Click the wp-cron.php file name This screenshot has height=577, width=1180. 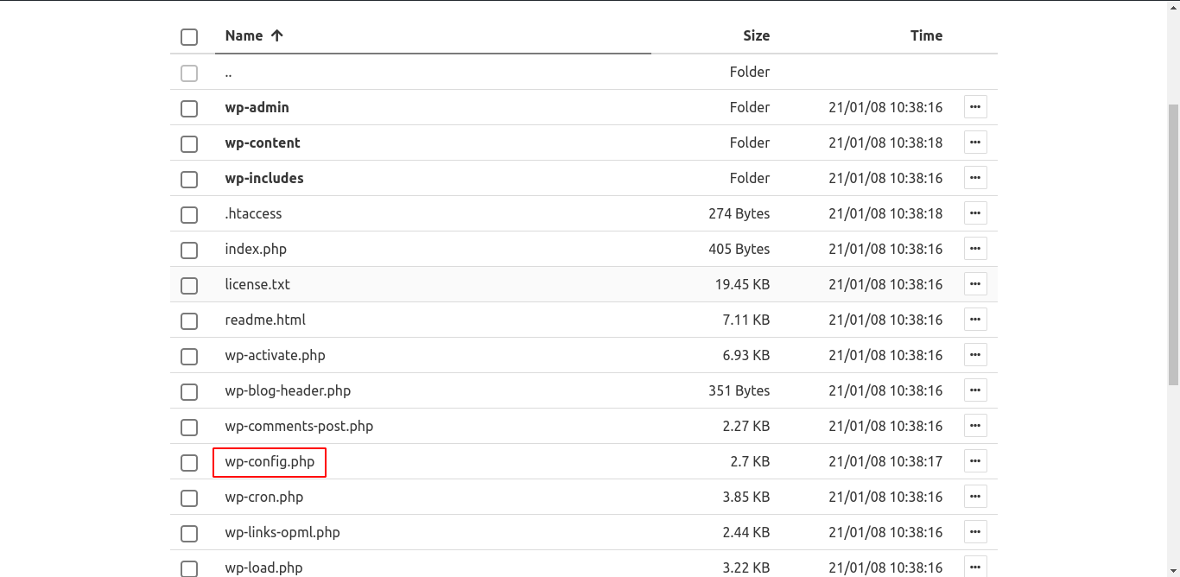tap(263, 497)
